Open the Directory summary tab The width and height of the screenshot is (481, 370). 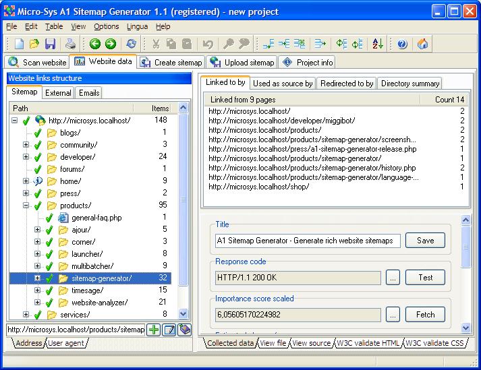(x=410, y=84)
